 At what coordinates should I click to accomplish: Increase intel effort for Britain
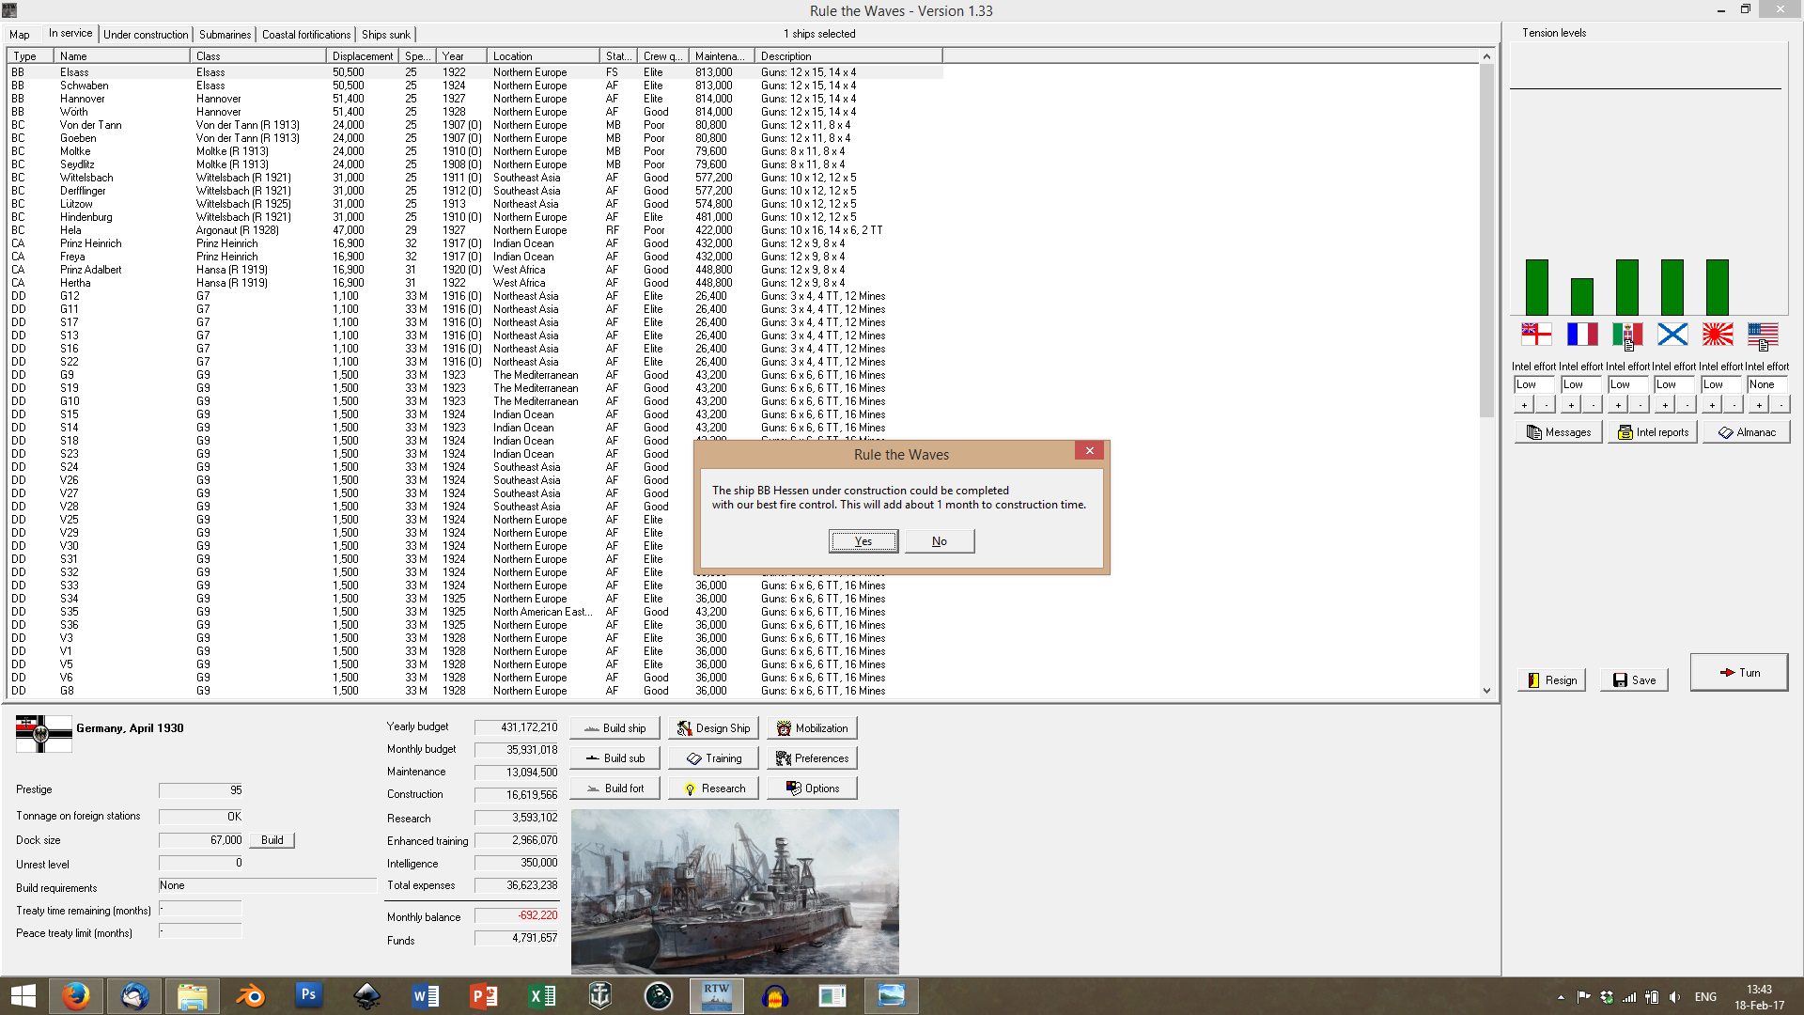[1524, 405]
